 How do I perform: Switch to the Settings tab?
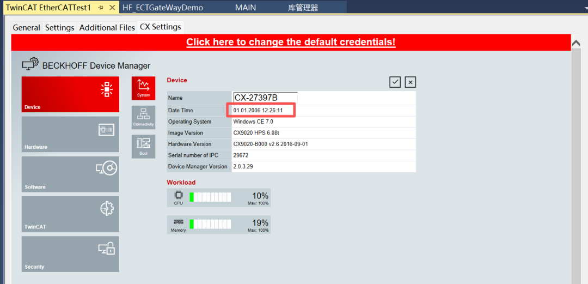pyautogui.click(x=60, y=27)
